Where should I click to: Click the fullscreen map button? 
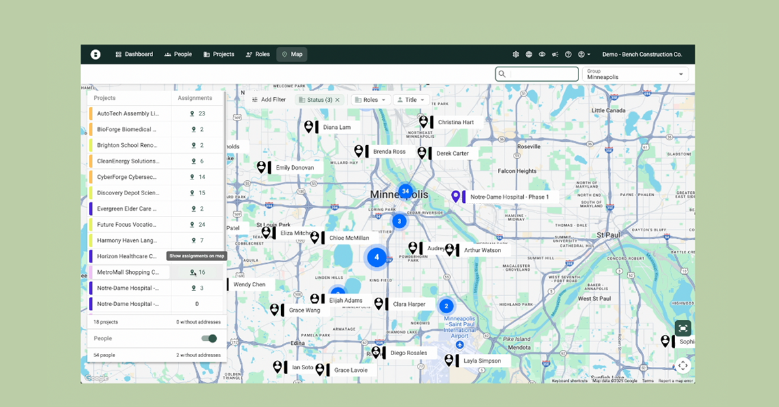(x=682, y=329)
